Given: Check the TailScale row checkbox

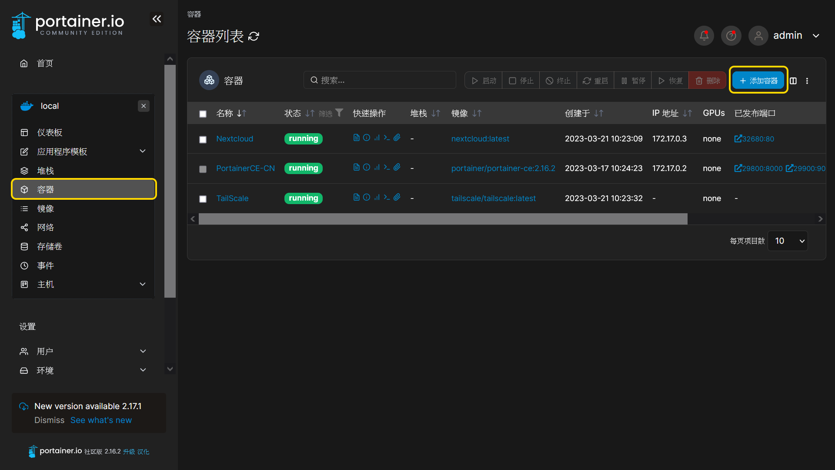Looking at the screenshot, I should point(203,199).
